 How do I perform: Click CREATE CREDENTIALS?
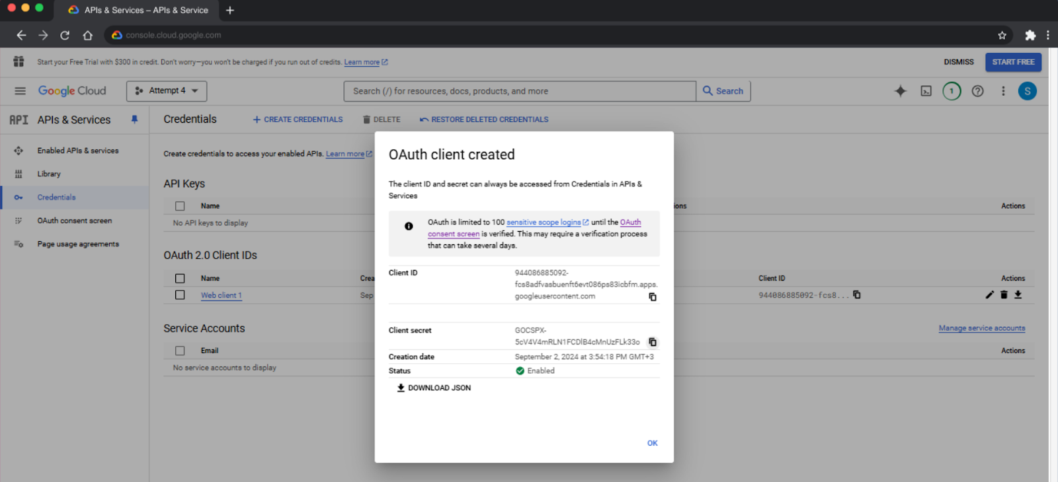pyautogui.click(x=298, y=120)
